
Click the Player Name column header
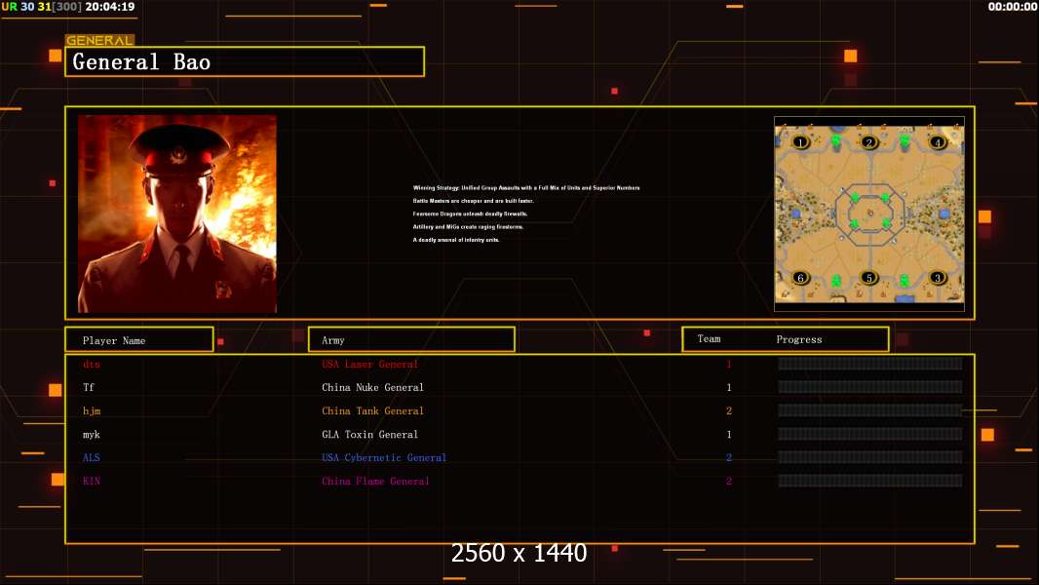139,340
